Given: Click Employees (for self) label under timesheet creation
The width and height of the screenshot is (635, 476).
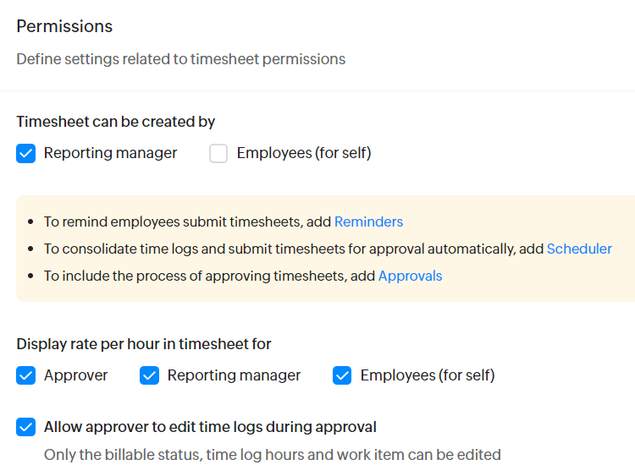Looking at the screenshot, I should pos(304,153).
